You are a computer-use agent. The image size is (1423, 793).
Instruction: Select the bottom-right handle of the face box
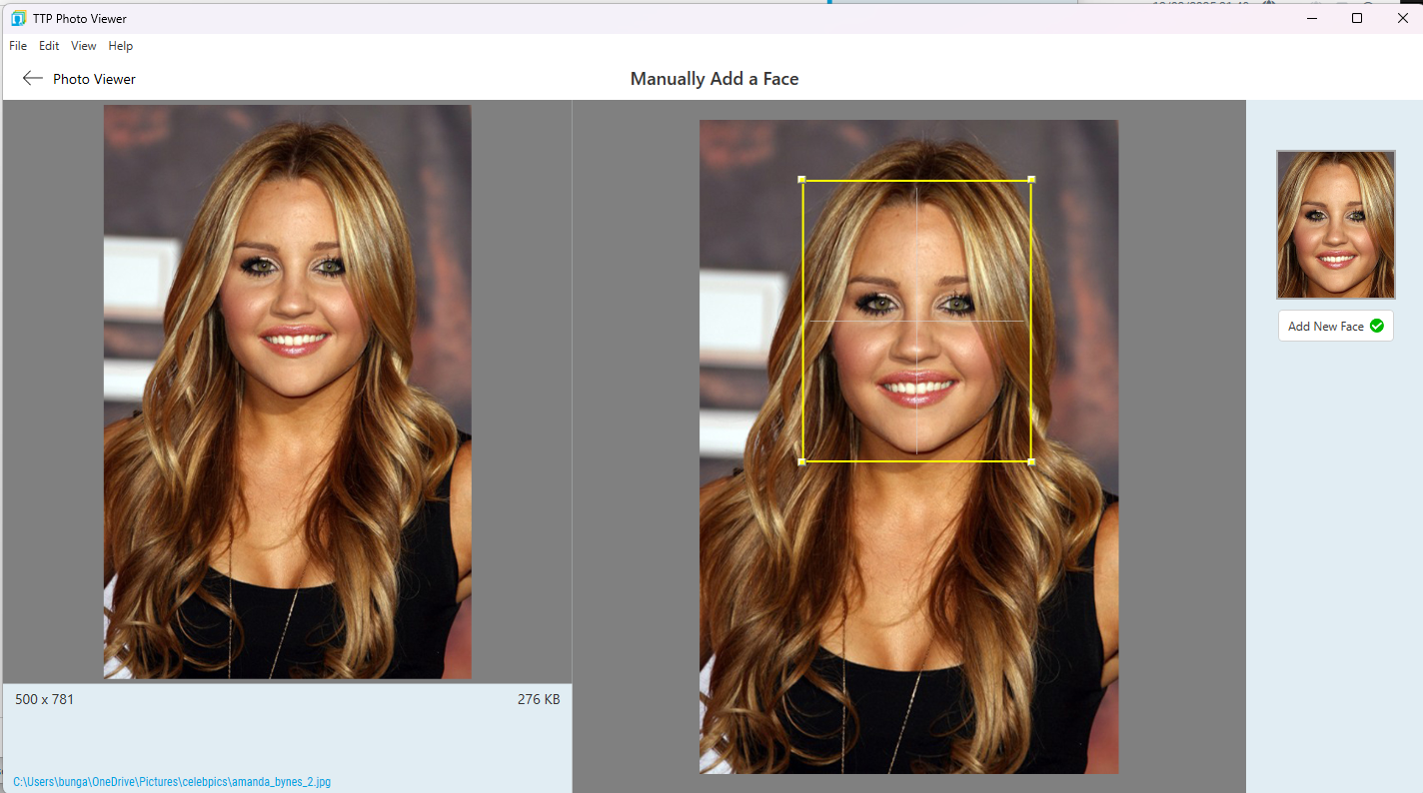tap(1030, 460)
